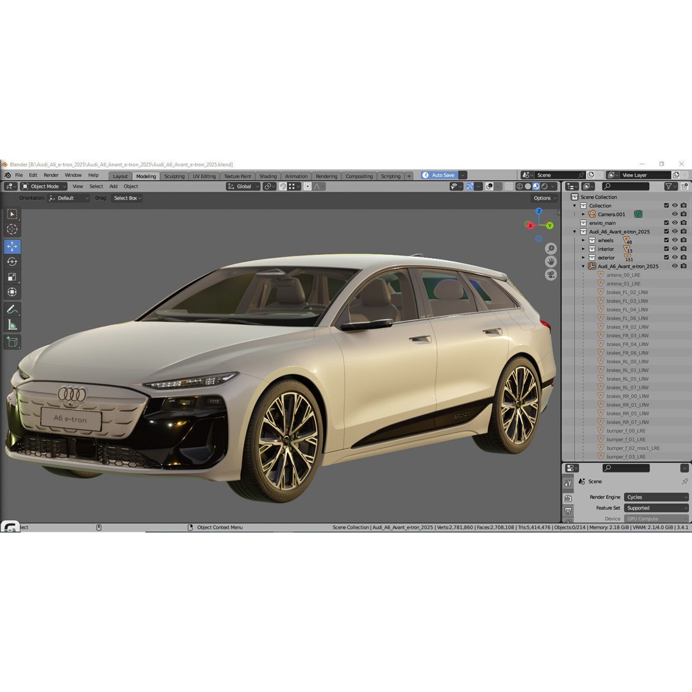692x692 pixels.
Task: Open the viewport Add menu
Action: [113, 186]
